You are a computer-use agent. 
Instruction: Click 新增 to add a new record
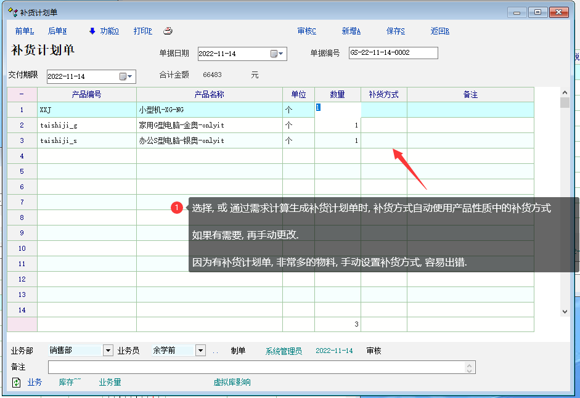(x=351, y=31)
